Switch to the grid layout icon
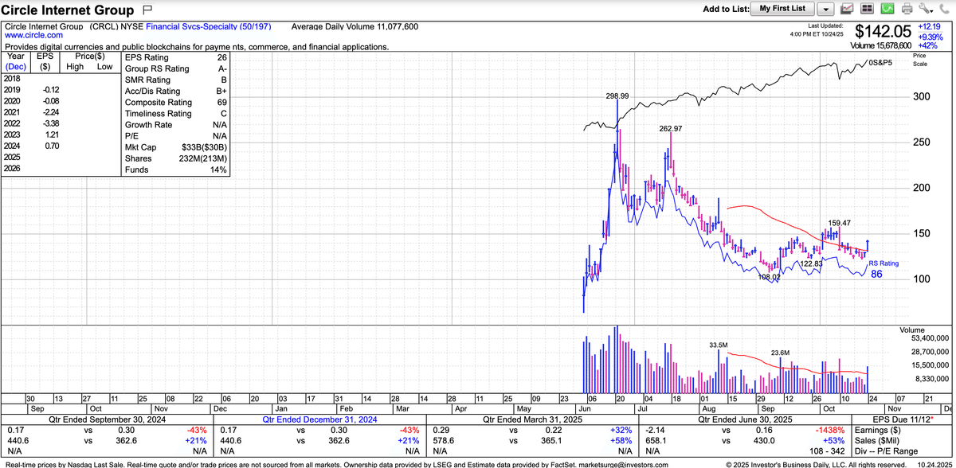The height and width of the screenshot is (468, 956). point(867,9)
